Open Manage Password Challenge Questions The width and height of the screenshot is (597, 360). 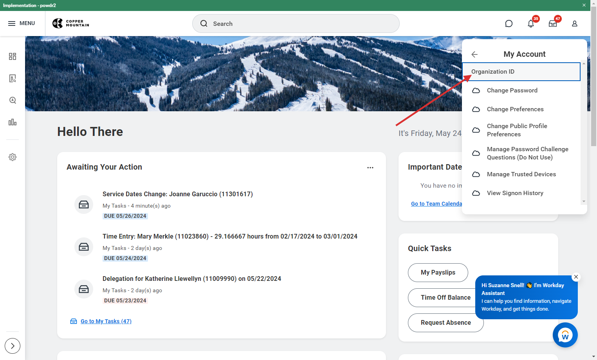[x=521, y=153]
